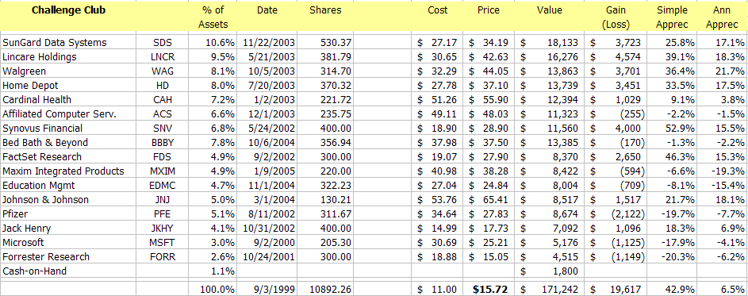Click the Synovus gain 4,000
Screen dimensions: 748x296
pyautogui.click(x=616, y=128)
